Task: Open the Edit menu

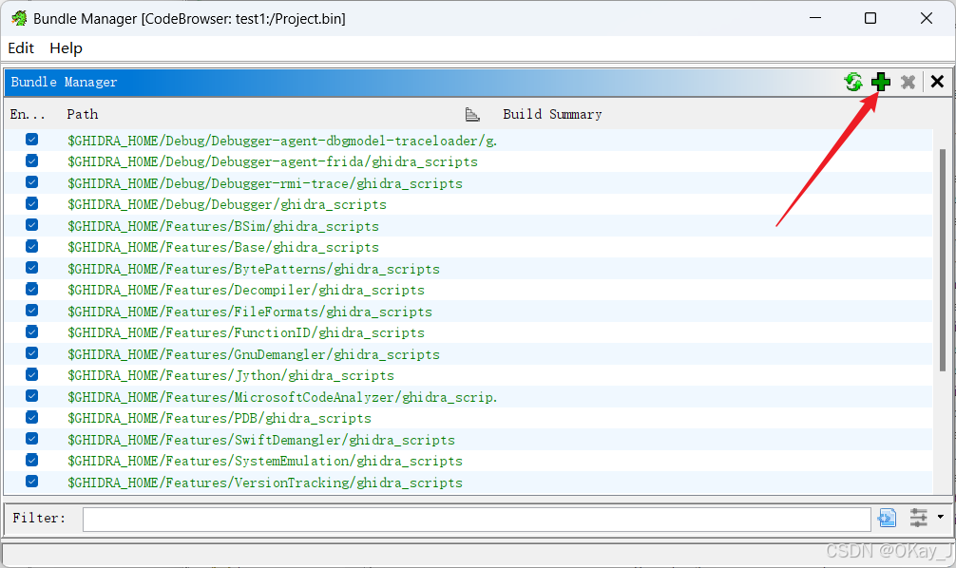Action: (21, 48)
